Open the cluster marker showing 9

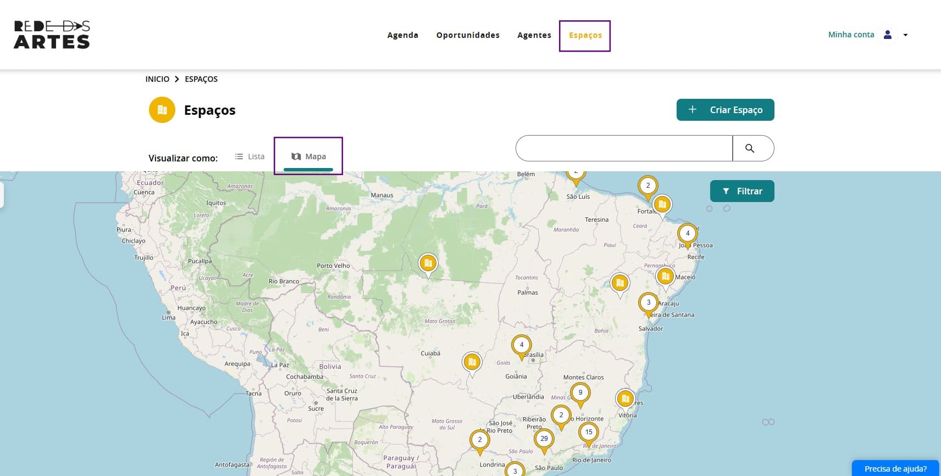tap(580, 393)
